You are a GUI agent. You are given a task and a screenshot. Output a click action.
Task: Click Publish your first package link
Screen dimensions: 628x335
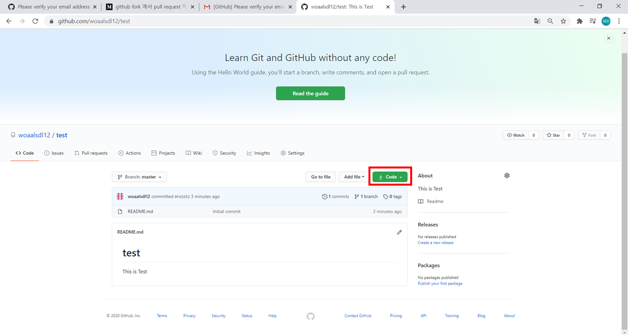[440, 284]
